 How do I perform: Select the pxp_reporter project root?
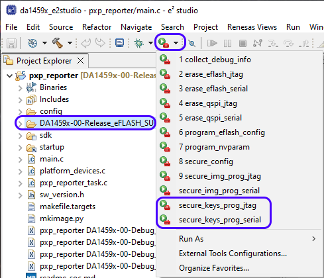(x=54, y=75)
